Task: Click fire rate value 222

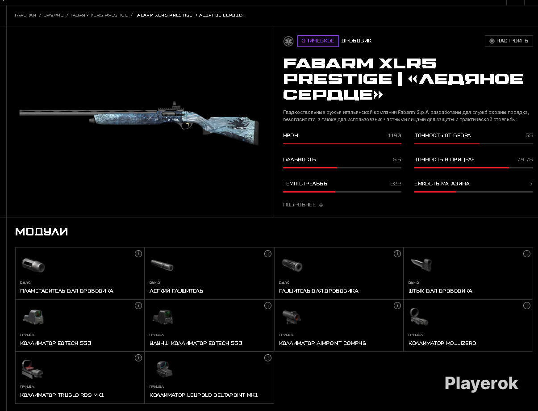Action: [x=396, y=184]
